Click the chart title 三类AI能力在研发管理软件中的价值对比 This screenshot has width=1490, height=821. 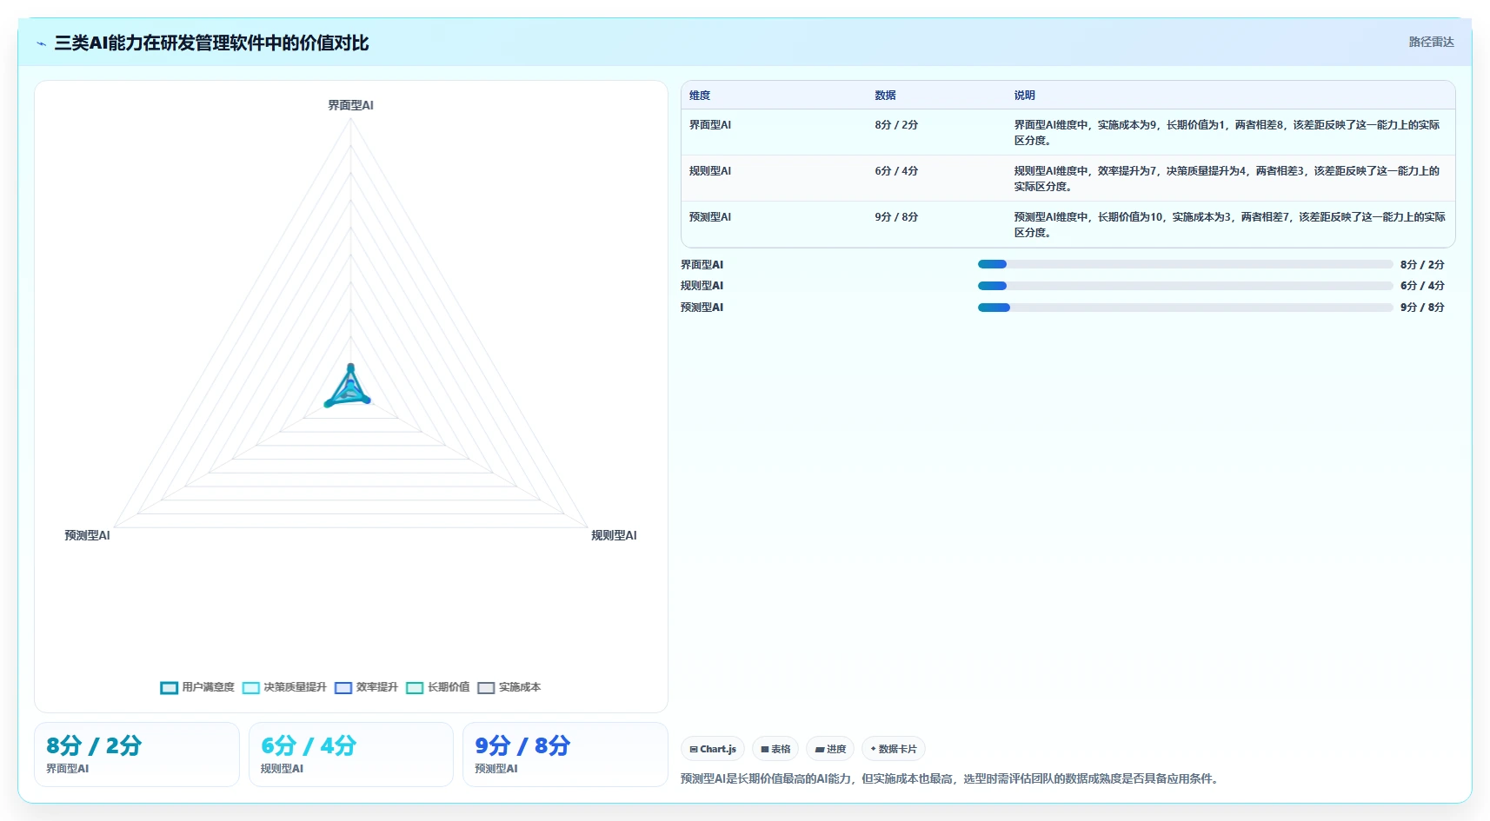point(211,43)
